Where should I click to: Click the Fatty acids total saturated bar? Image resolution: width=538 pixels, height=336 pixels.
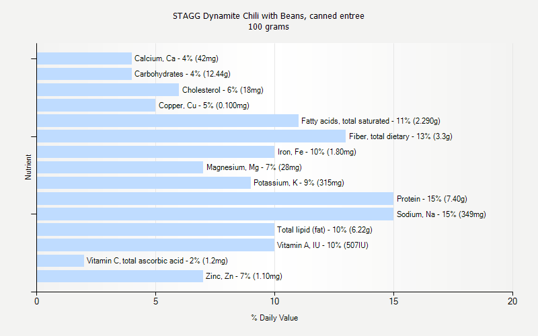click(x=167, y=121)
